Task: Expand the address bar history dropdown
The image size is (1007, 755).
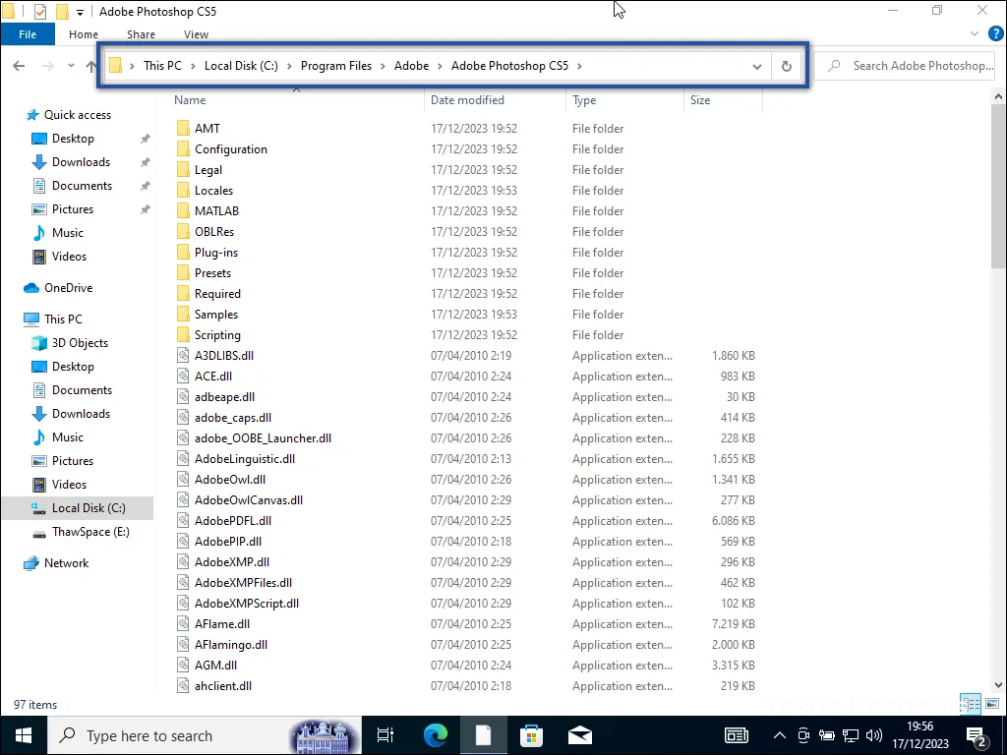Action: point(756,66)
